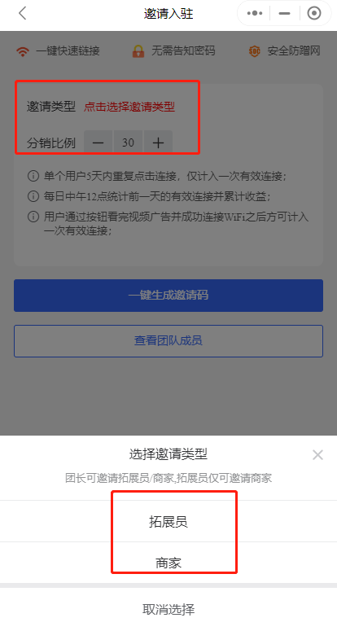
Task: Tap info icon beside noon statistics rule
Action: click(x=33, y=196)
